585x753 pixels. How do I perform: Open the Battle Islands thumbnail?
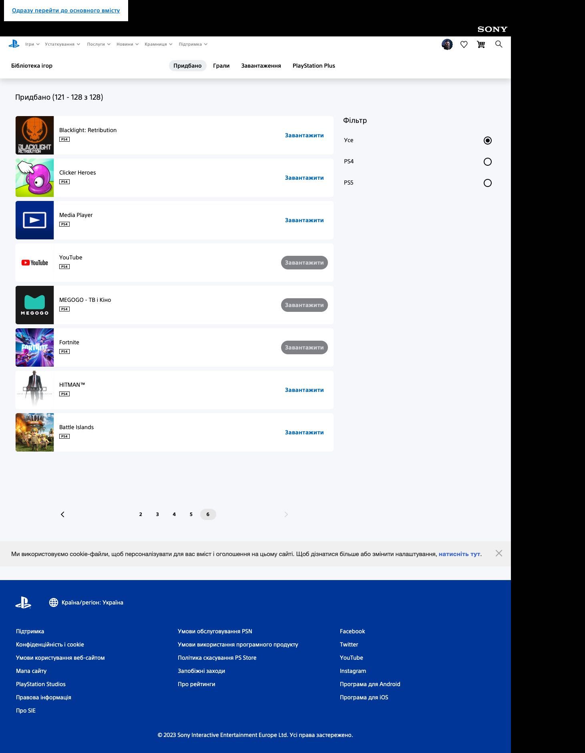point(34,432)
